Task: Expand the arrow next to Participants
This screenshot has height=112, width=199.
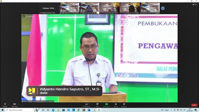Action: [x=92, y=104]
